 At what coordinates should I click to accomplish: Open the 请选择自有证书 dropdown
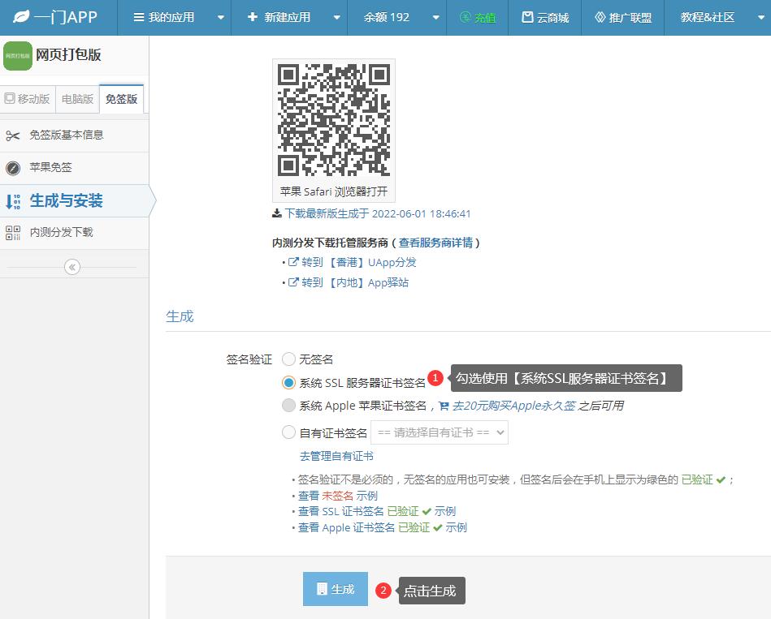pos(440,432)
